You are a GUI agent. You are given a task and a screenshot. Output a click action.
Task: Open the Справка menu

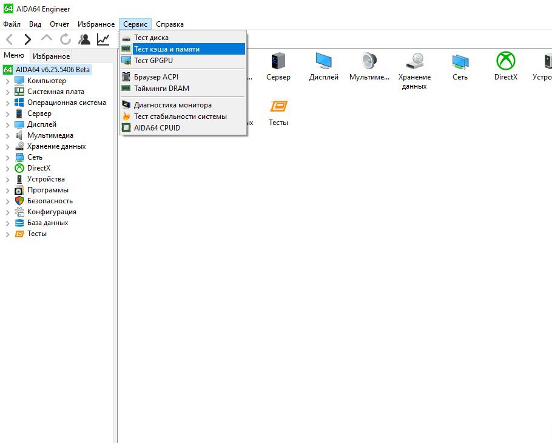pos(170,24)
